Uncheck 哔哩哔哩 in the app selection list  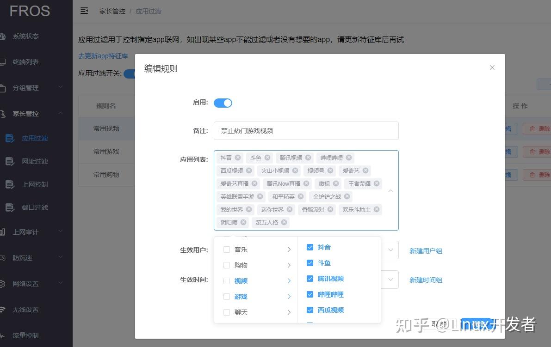[x=310, y=294]
